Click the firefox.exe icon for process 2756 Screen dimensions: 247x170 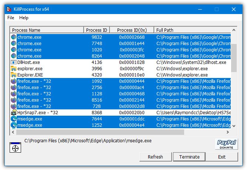tap(14, 88)
